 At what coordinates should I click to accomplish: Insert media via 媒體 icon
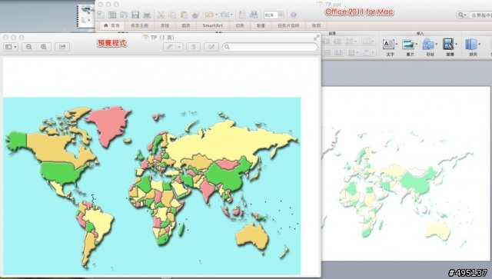448,45
